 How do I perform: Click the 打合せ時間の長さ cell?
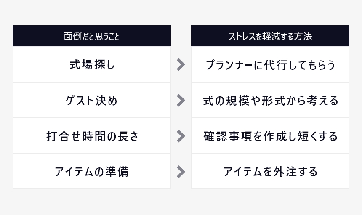click(x=92, y=136)
